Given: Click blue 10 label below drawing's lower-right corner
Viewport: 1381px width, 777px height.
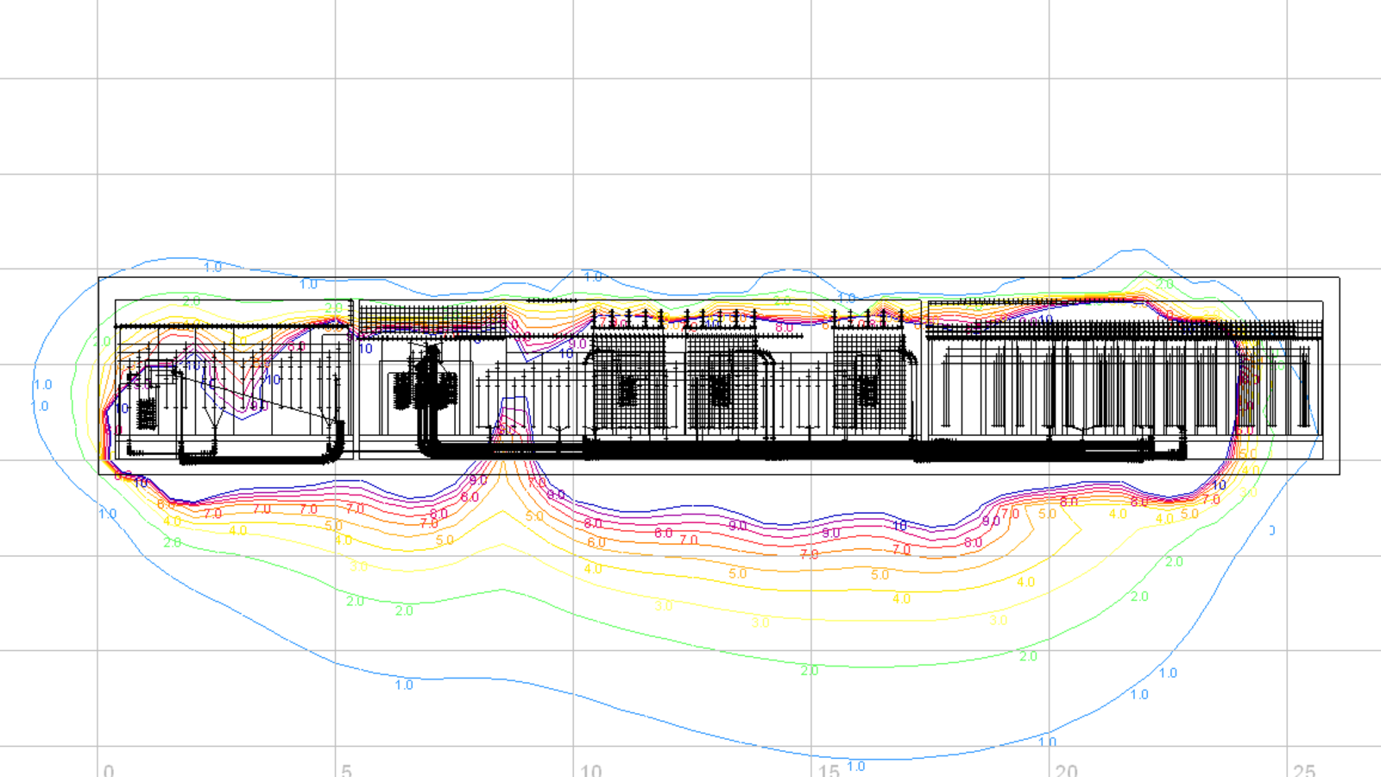Looking at the screenshot, I should [1219, 485].
